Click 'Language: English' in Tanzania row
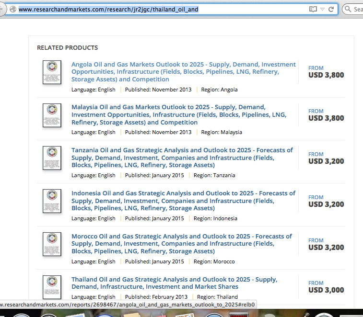This screenshot has width=363, height=317. coord(94,175)
